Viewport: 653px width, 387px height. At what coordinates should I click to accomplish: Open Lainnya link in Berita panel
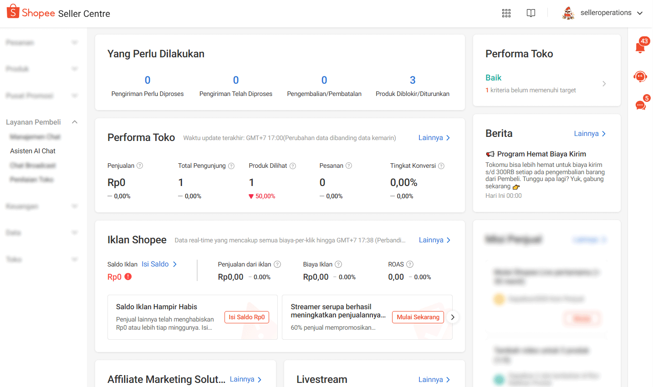[x=590, y=134]
